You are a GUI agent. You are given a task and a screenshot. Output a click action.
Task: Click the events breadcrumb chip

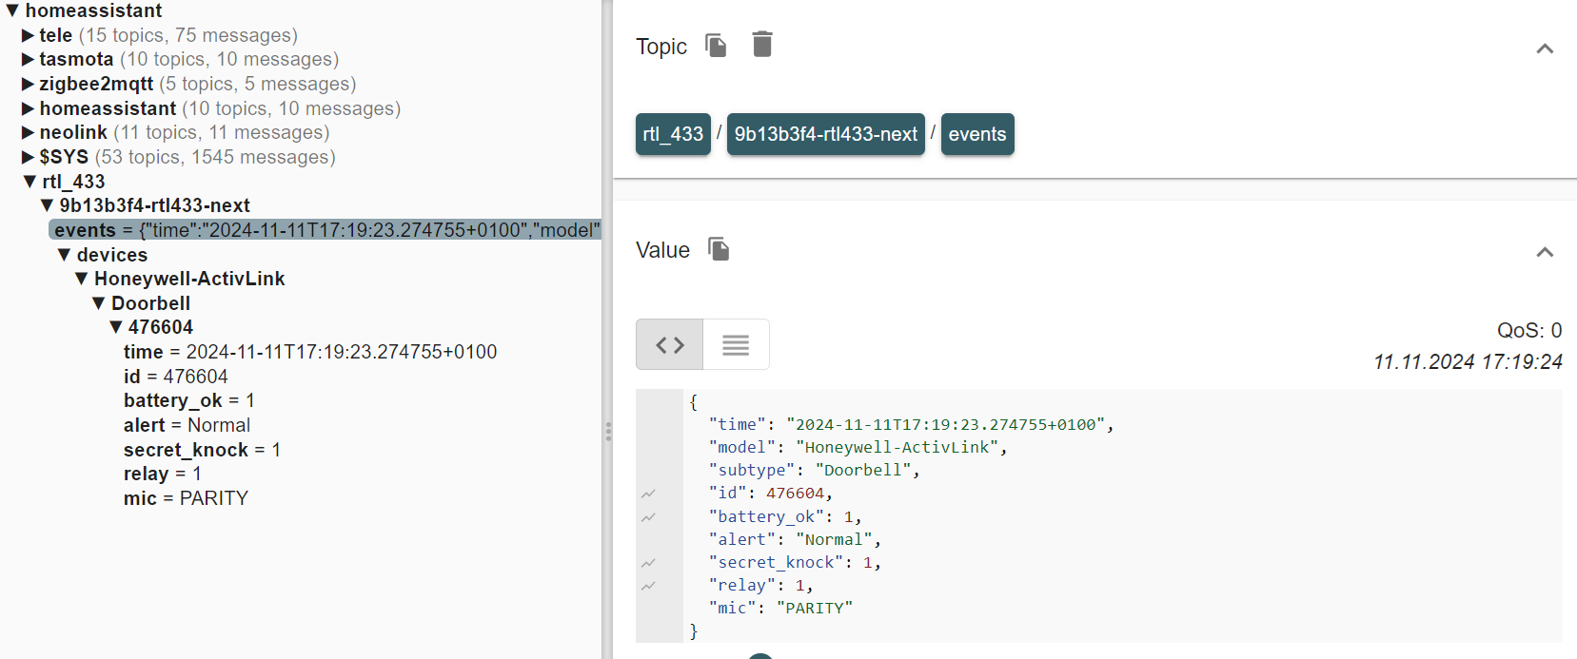pyautogui.click(x=976, y=134)
